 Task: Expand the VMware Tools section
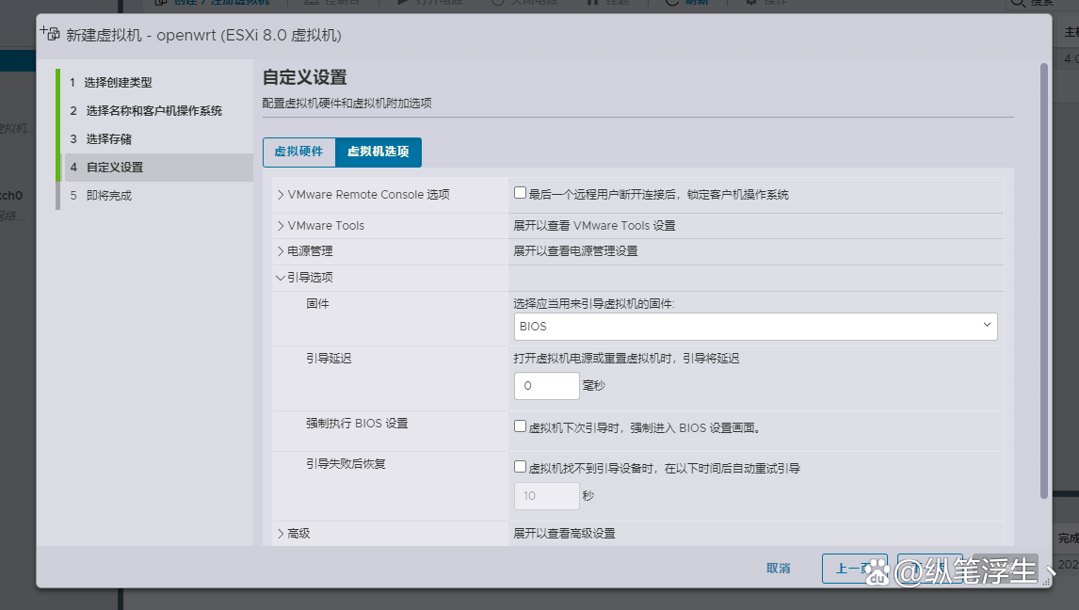click(x=280, y=225)
